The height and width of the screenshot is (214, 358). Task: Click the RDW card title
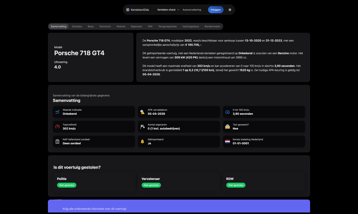coord(230,179)
